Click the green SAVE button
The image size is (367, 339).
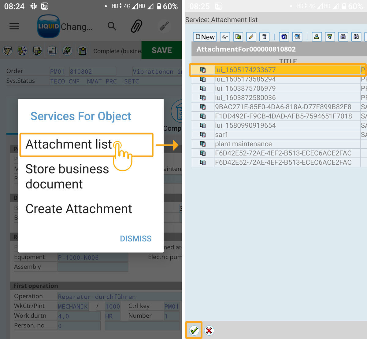tap(162, 50)
